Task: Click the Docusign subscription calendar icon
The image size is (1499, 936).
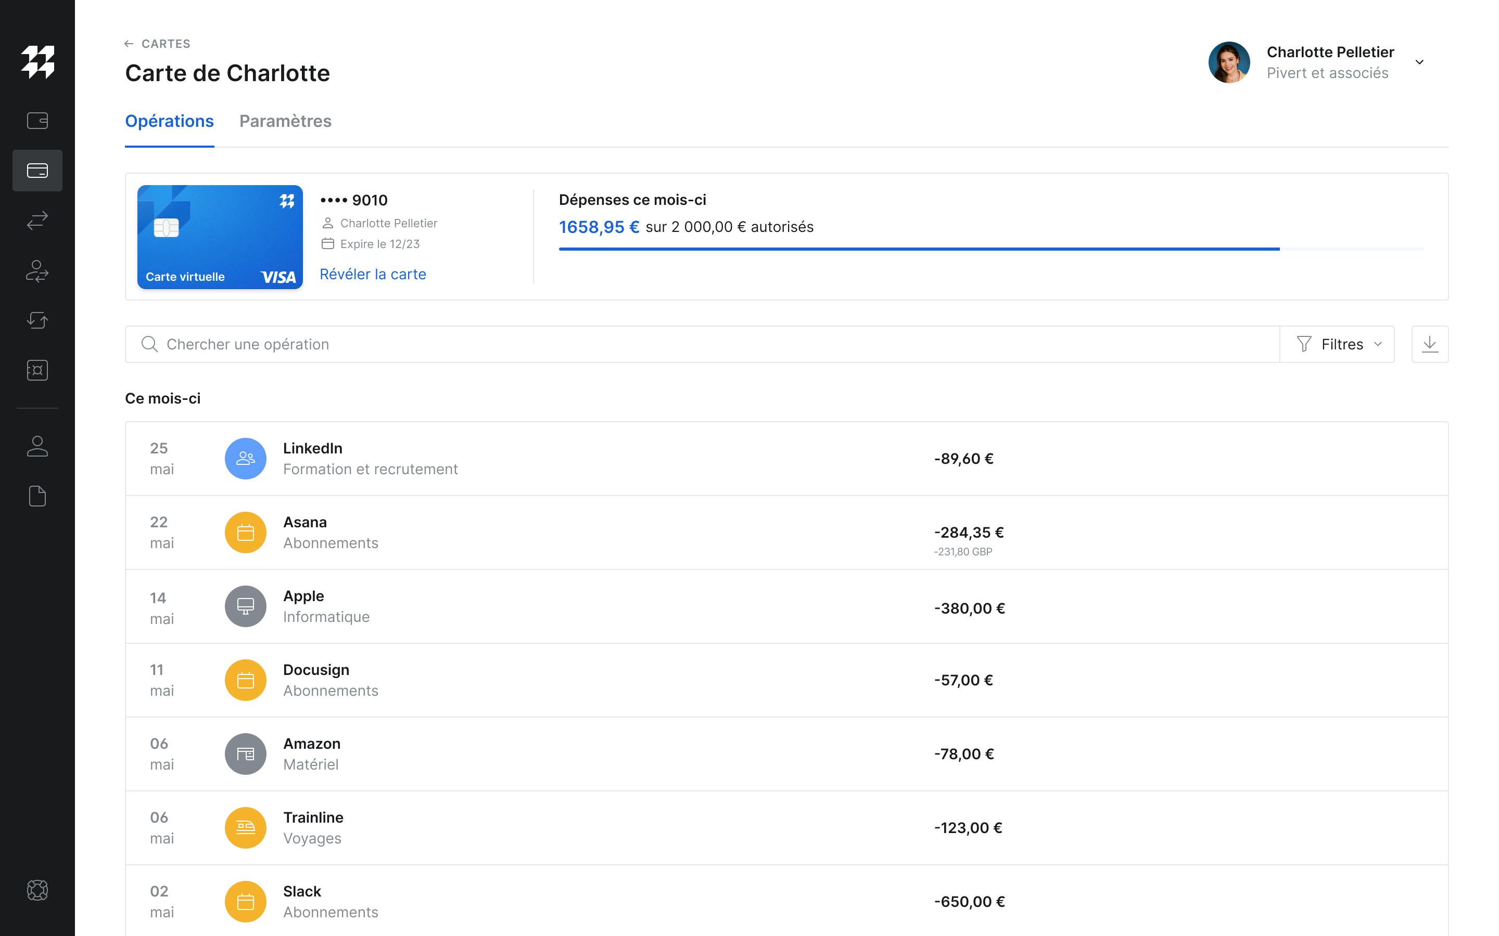Action: point(245,680)
